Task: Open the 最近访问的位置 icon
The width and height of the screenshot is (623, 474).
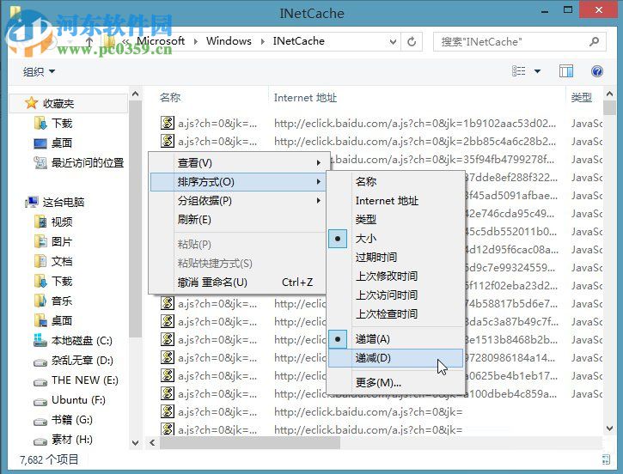Action: [x=40, y=162]
